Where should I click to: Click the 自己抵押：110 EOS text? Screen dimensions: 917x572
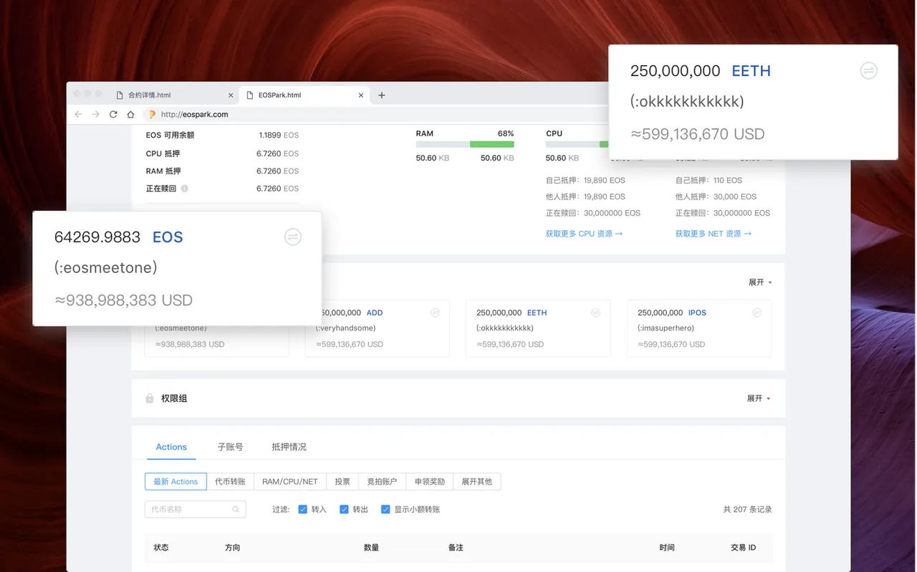[709, 181]
